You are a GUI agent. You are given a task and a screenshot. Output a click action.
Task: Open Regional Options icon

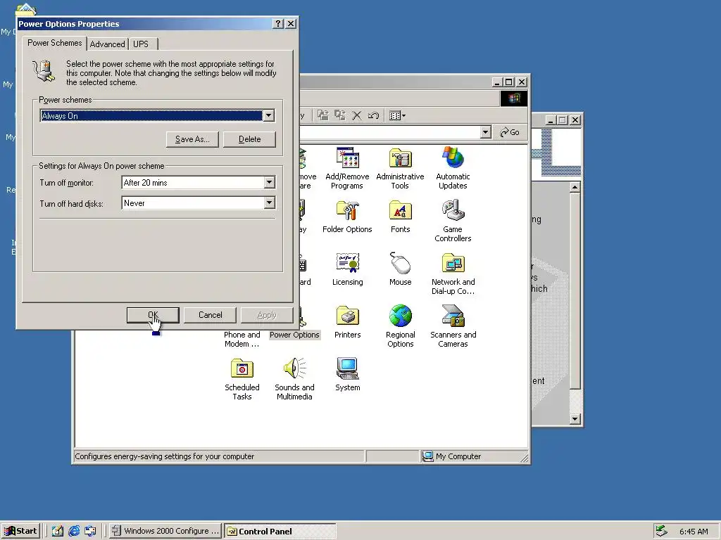(400, 326)
